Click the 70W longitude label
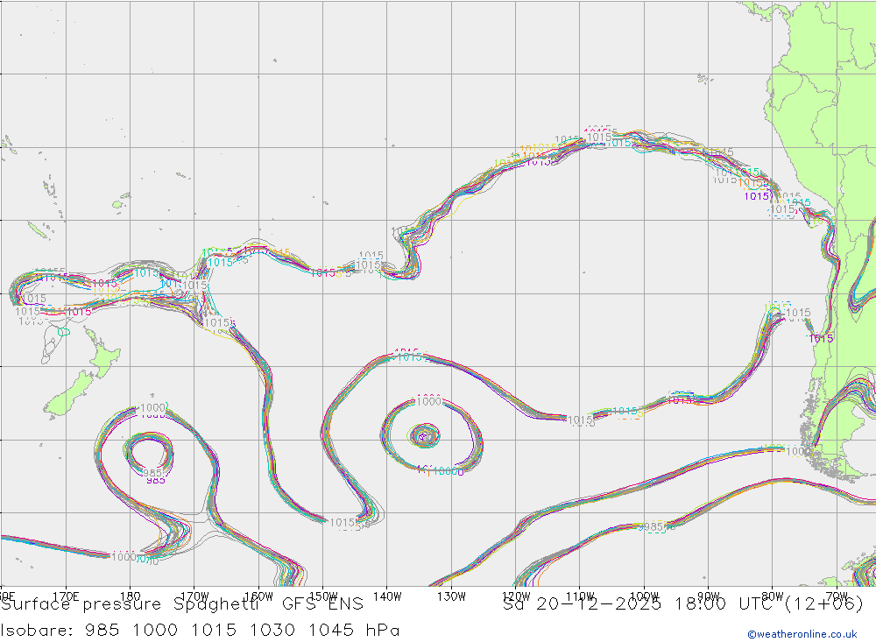Viewport: 876px width, 642px height. [x=837, y=596]
